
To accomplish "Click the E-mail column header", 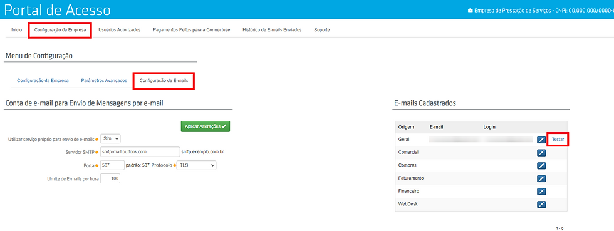I will [436, 127].
